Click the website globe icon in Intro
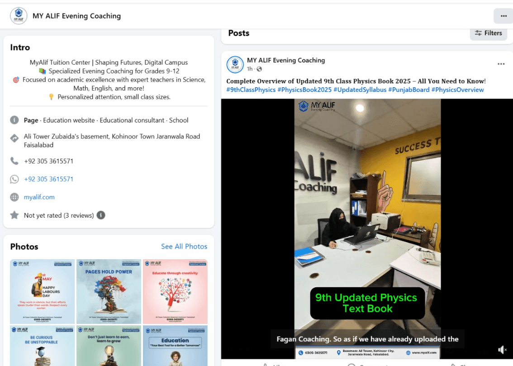The width and height of the screenshot is (513, 366). (x=14, y=197)
